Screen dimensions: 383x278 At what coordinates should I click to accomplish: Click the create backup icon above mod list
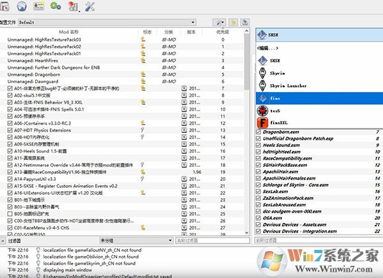tap(245, 22)
